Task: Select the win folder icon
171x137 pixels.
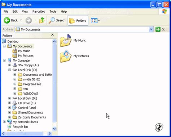Action: [x=20, y=89]
